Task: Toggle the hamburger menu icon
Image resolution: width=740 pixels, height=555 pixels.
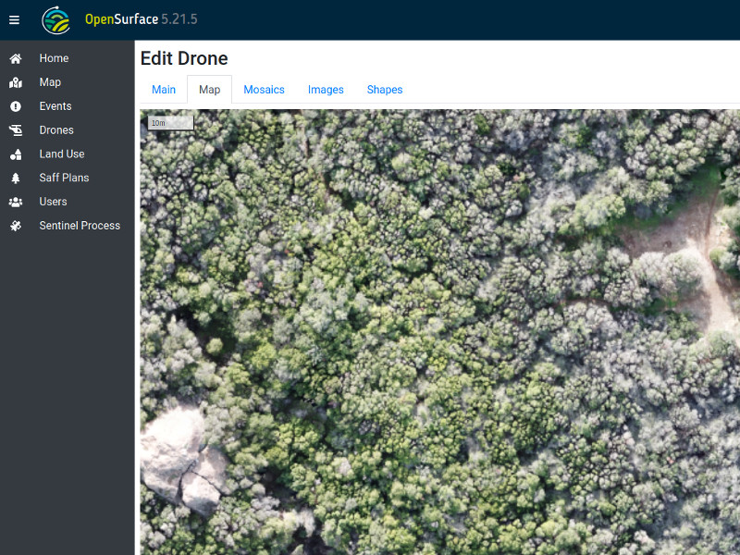Action: click(x=14, y=19)
